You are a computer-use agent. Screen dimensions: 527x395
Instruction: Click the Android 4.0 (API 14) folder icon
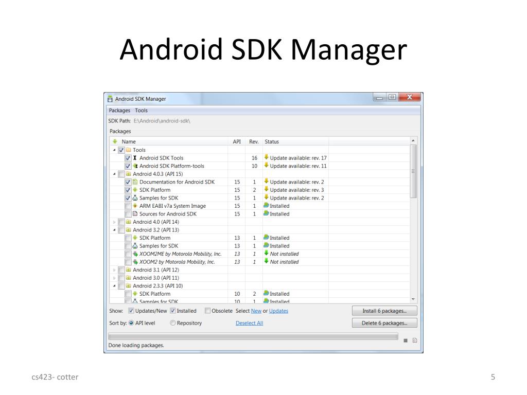(128, 222)
